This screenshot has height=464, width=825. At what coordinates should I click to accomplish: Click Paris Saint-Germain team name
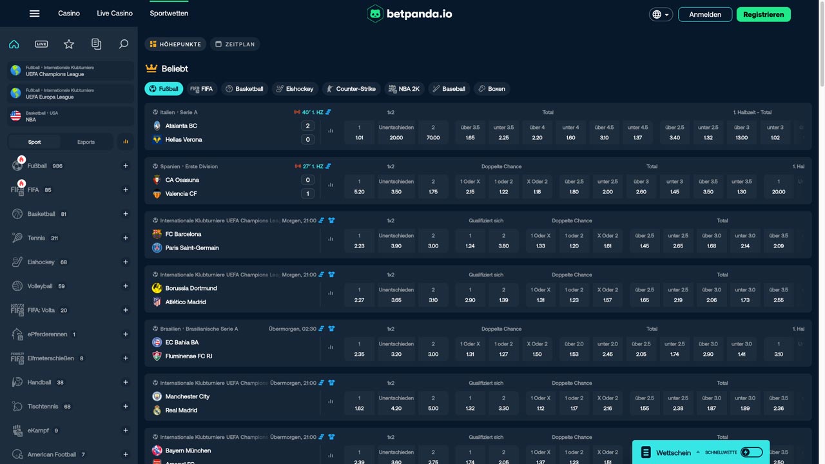(192, 247)
